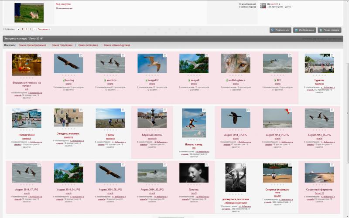
Task: Click the rating stars under the Туристы photo
Action: [x=319, y=75]
